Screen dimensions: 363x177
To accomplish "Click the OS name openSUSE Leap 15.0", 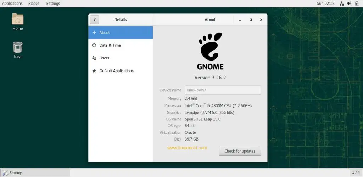I will coord(202,119).
